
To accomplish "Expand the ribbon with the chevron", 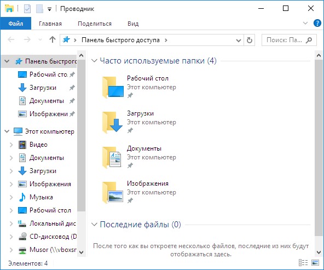I will [305, 23].
